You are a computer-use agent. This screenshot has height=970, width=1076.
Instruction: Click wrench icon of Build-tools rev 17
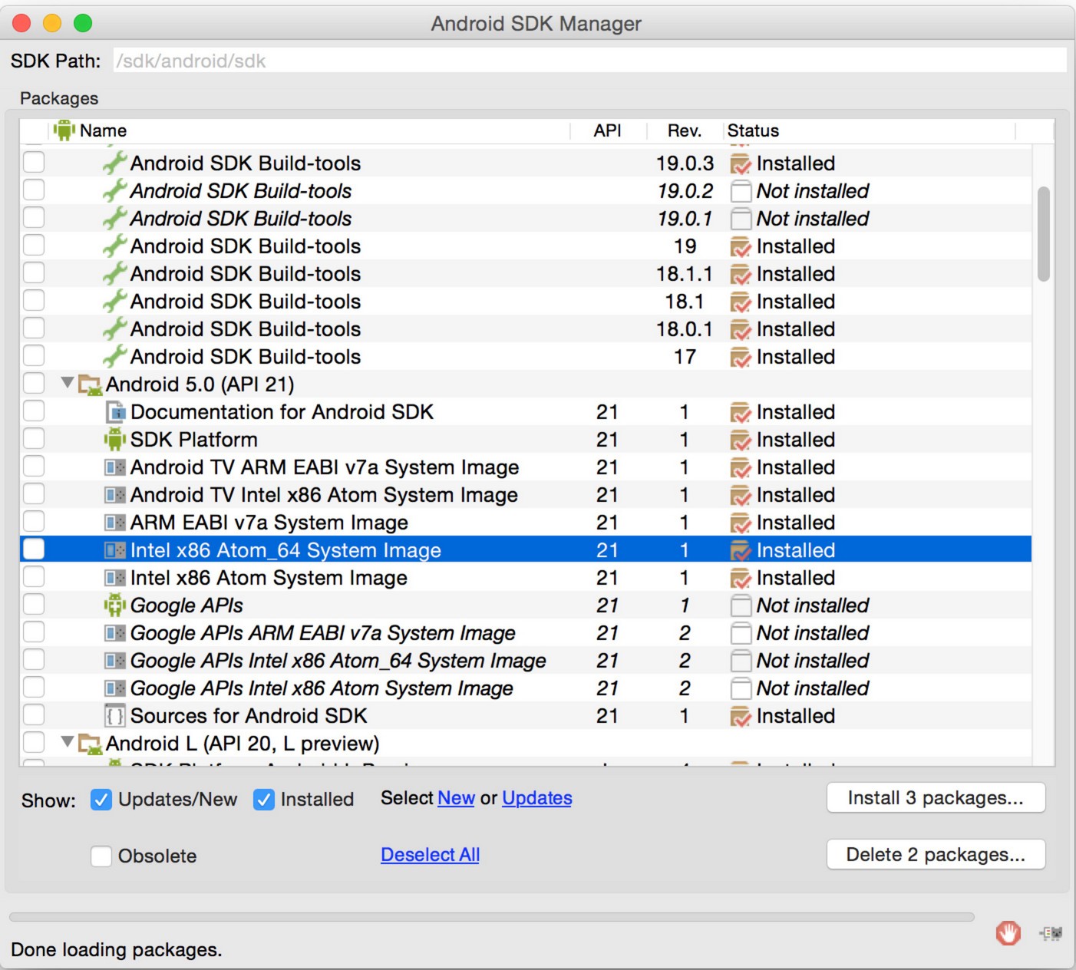(x=114, y=356)
